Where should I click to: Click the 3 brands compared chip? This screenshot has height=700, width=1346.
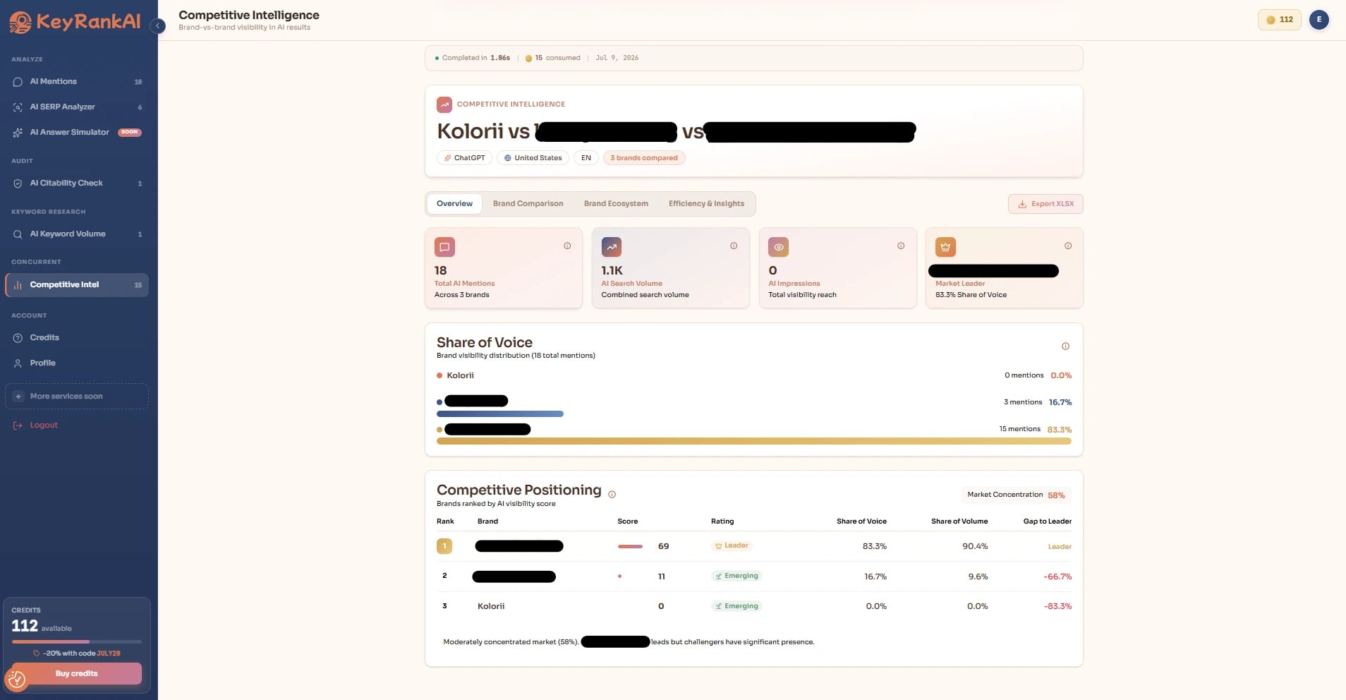pos(643,158)
